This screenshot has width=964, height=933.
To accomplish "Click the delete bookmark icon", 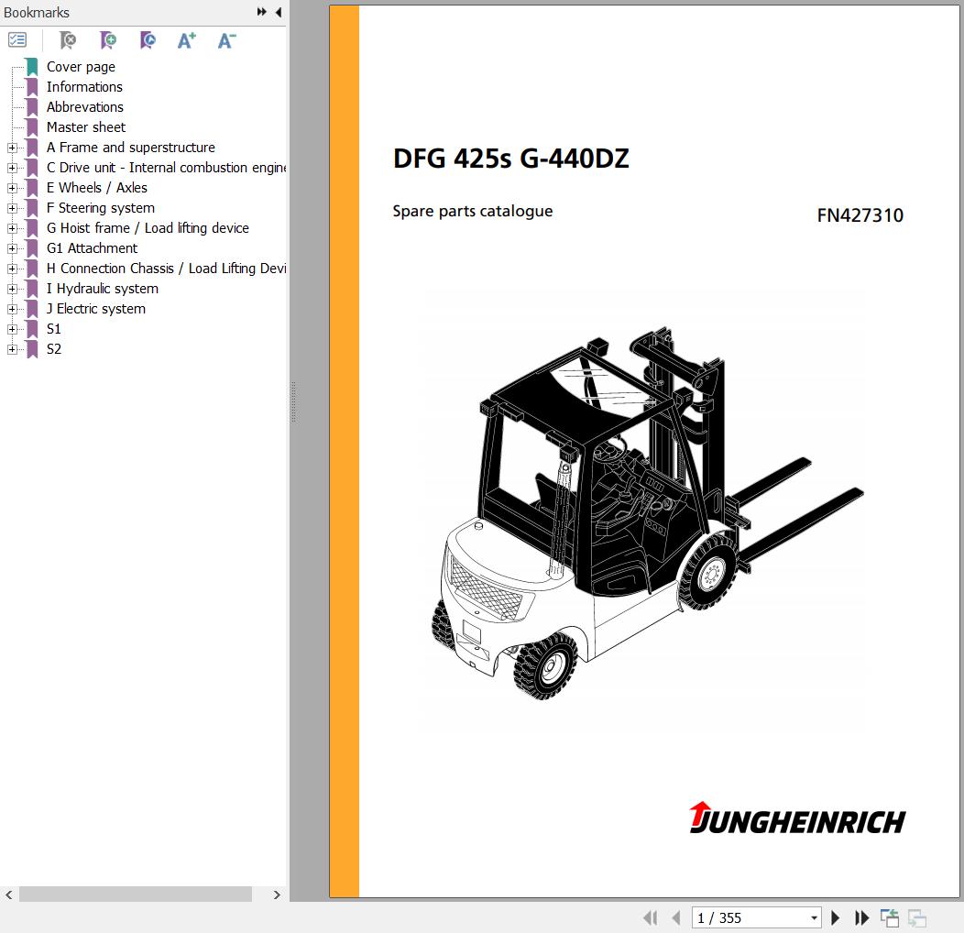I will [68, 40].
